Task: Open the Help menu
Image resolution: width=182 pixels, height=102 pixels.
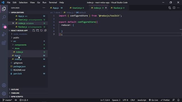Action: [61, 3]
